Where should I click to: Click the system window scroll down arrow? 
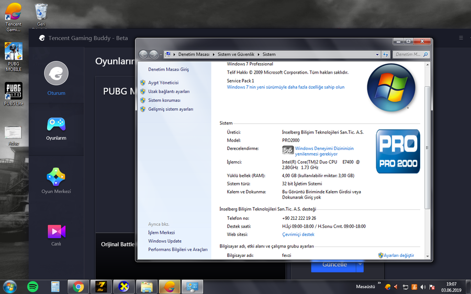pos(428,256)
